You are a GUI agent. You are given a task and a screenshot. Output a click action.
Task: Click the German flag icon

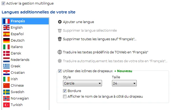pos(6,41)
